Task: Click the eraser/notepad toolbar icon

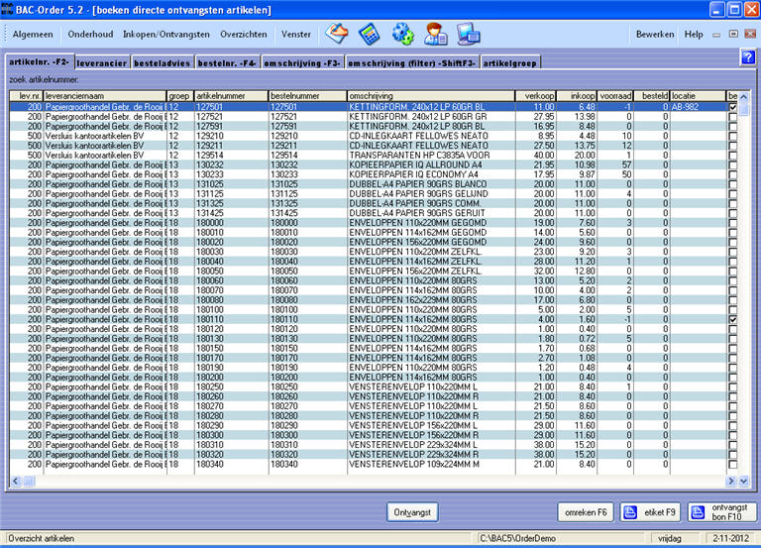Action: click(x=337, y=34)
